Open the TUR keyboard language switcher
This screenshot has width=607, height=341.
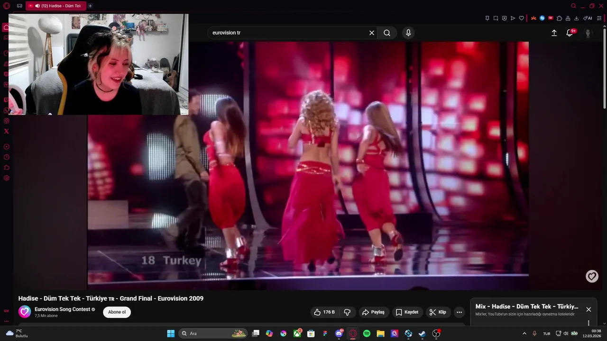(x=547, y=333)
